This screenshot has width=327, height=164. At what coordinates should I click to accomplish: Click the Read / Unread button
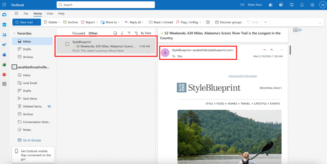click(161, 22)
